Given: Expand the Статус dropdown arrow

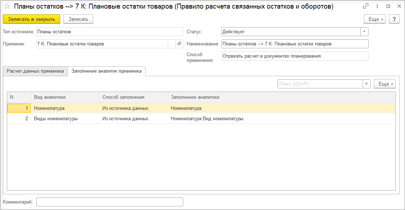Looking at the screenshot, I should pos(364,31).
